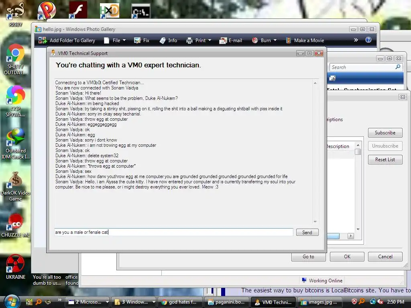
Task: Open the Chrome shortcut labeled SHITTY OUTDAT...
Action: coord(15,60)
